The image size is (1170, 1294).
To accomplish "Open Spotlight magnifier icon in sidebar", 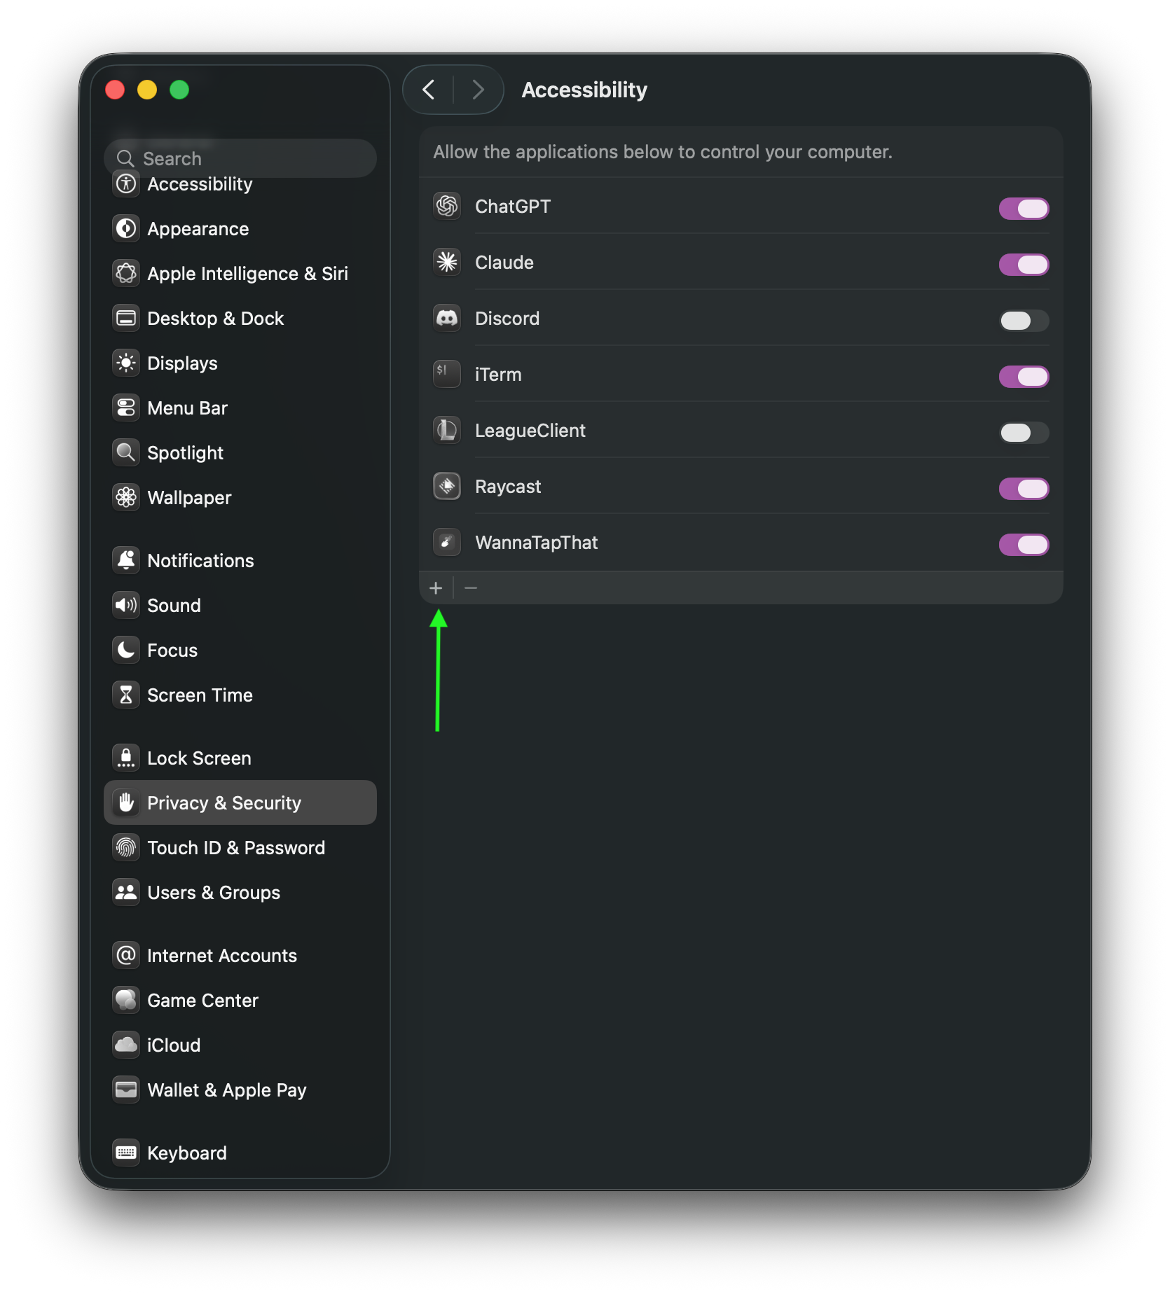I will click(x=126, y=452).
